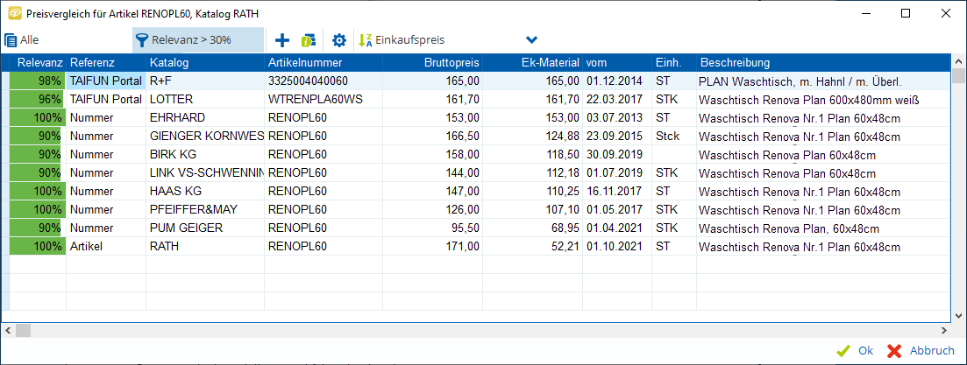Click the blue plus add icon
This screenshot has height=365, width=967.
tap(281, 40)
